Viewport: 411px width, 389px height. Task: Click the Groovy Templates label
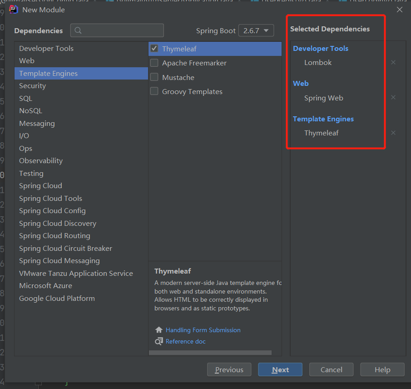tap(192, 91)
